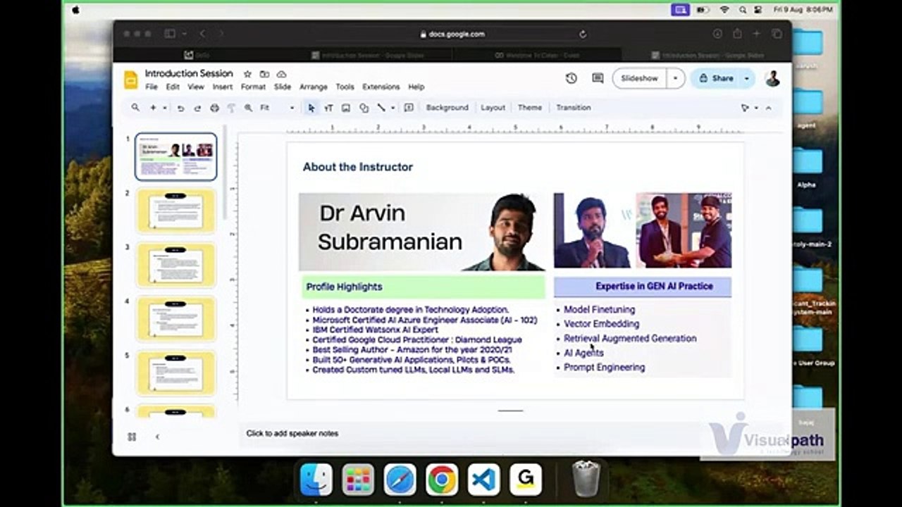Open version history clock icon
Viewport: 902px width, 507px height.
572,78
